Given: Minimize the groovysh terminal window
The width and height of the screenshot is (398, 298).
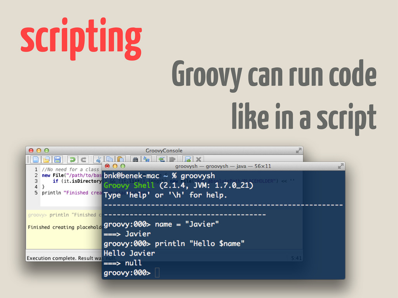Looking at the screenshot, I should tap(115, 166).
